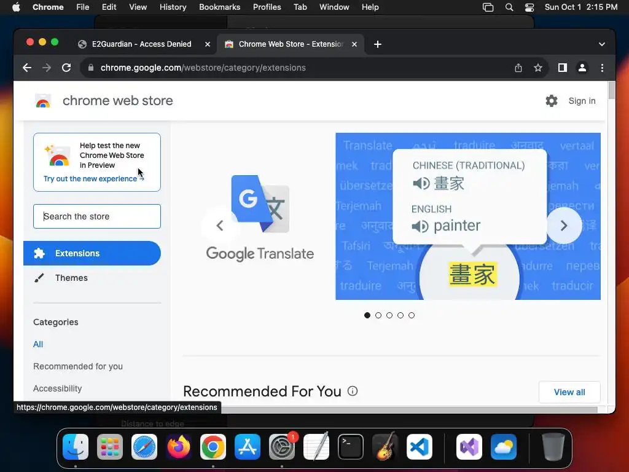Open Visual Studio Code from the Dock
The image size is (629, 472).
(x=419, y=447)
